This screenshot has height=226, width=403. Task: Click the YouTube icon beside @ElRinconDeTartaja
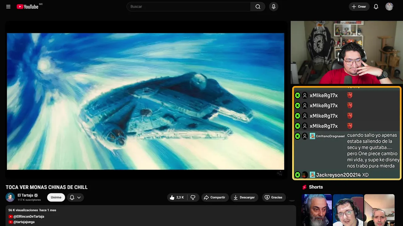pyautogui.click(x=10, y=217)
